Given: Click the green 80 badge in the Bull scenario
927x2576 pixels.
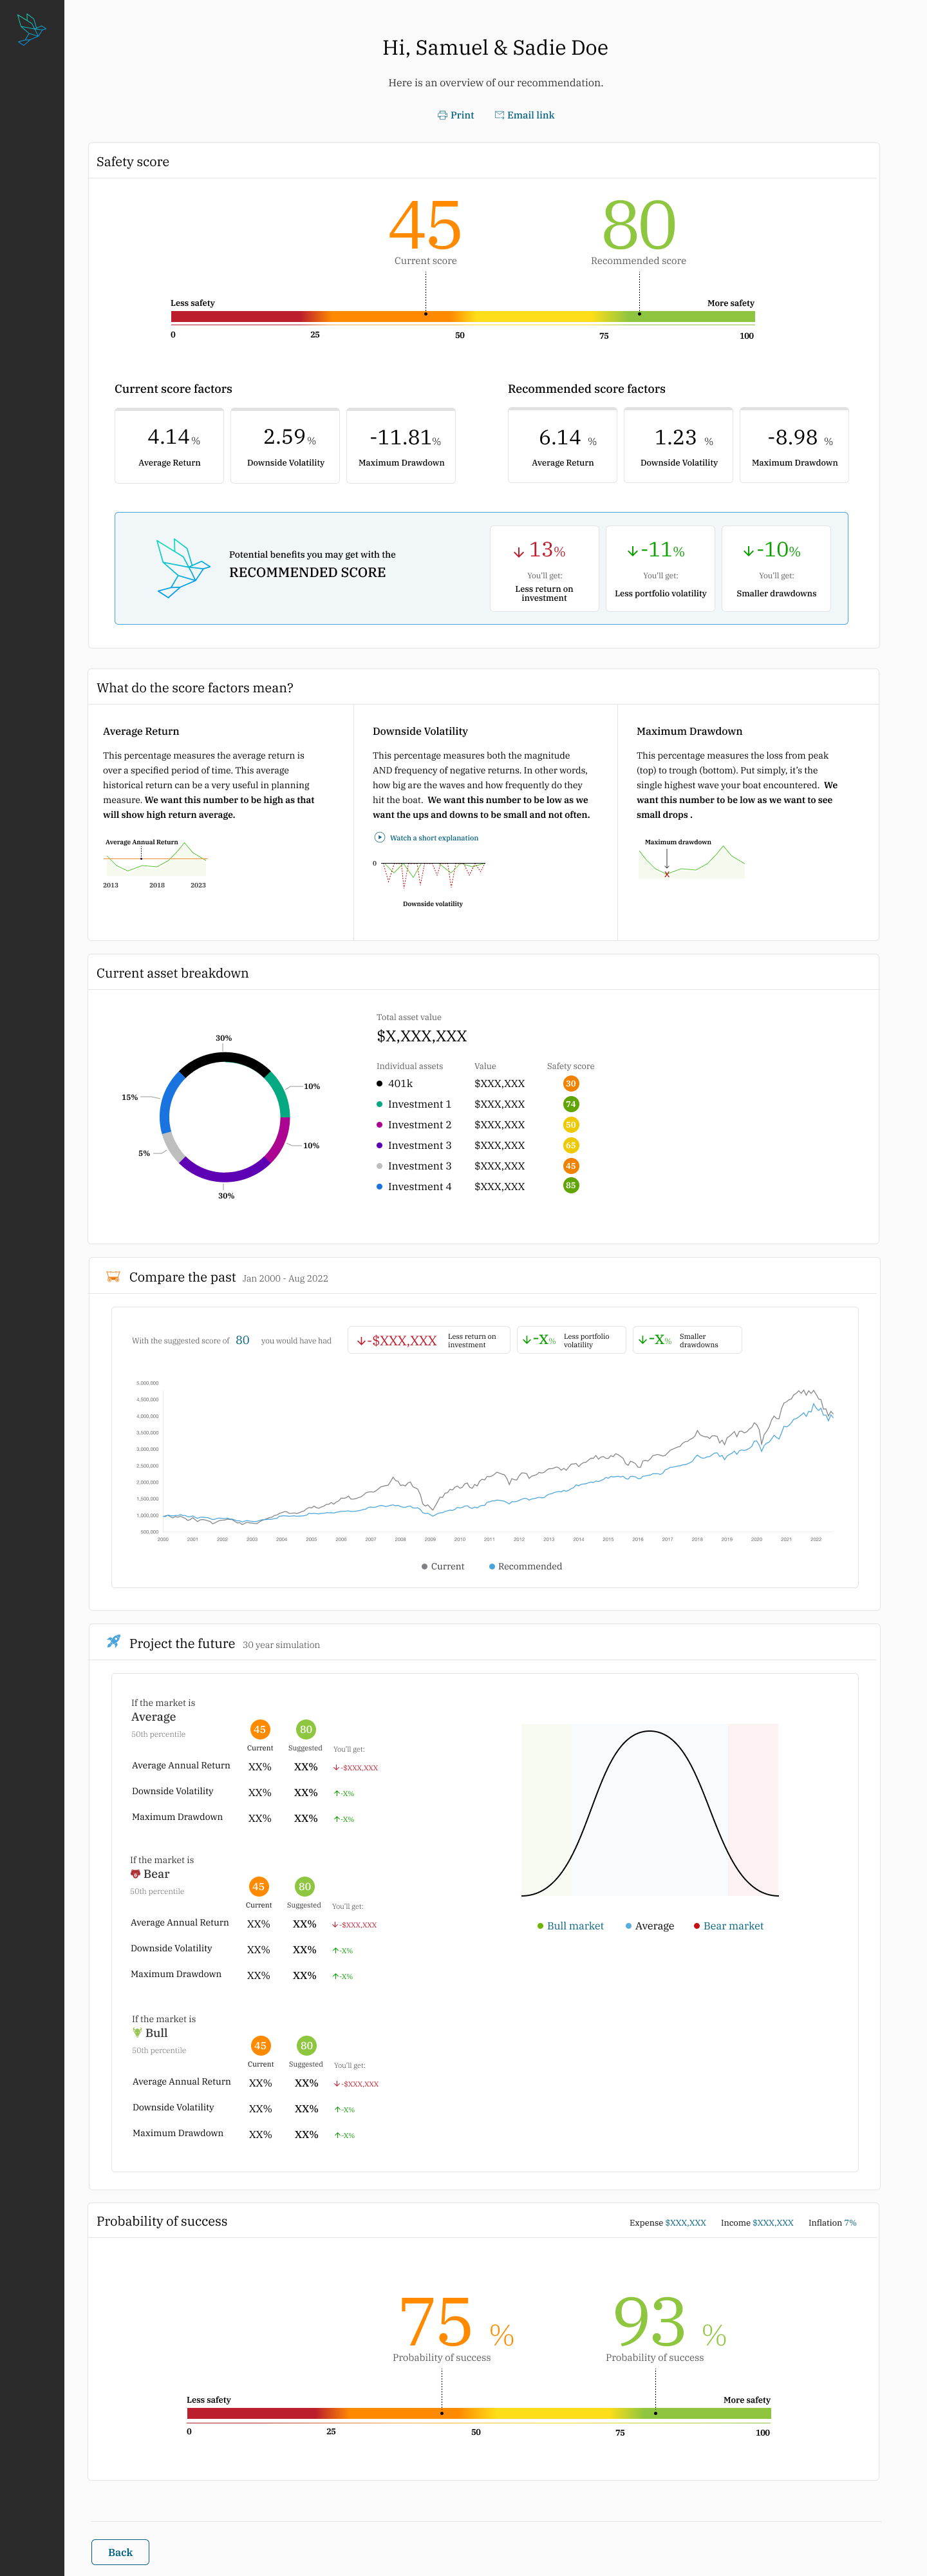Looking at the screenshot, I should pyautogui.click(x=307, y=2046).
